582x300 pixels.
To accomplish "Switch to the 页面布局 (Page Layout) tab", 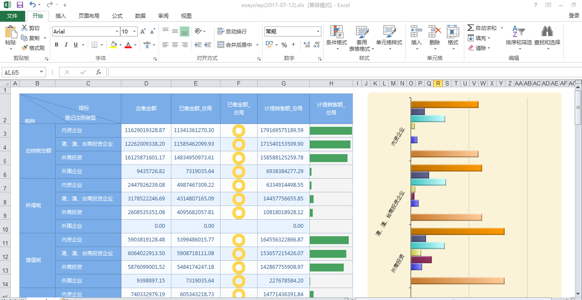I will pos(89,16).
